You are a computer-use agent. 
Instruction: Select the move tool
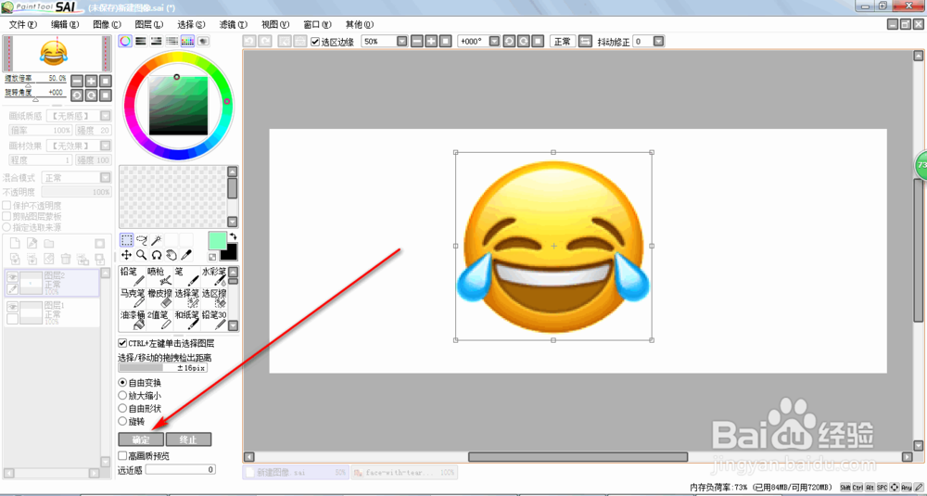point(126,255)
